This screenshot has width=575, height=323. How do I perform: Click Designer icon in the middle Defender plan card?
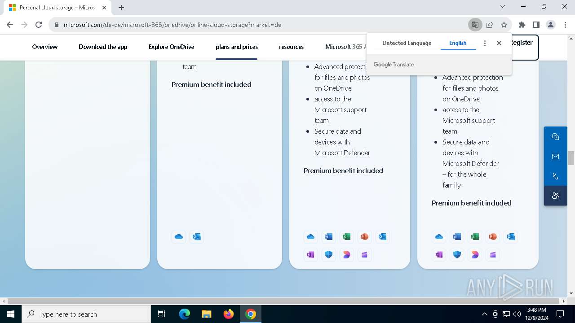(x=346, y=254)
